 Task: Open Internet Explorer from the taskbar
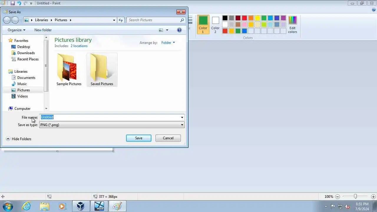27,206
